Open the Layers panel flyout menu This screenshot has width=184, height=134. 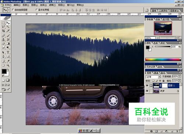[180, 73]
